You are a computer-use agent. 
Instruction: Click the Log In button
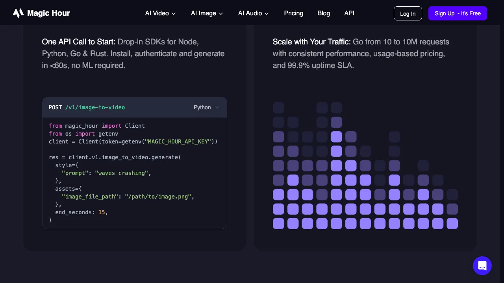pyautogui.click(x=408, y=13)
